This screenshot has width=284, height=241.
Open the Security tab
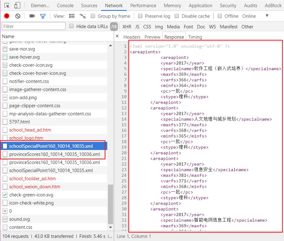[228, 6]
